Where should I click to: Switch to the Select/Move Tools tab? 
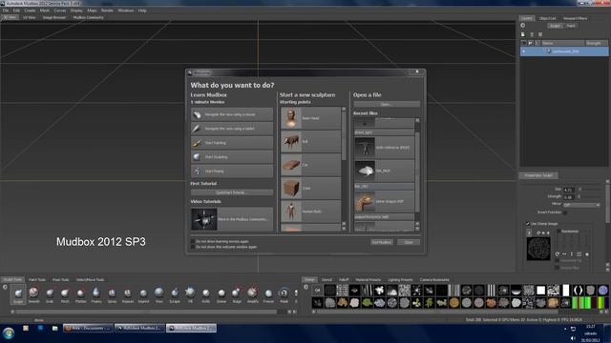pyautogui.click(x=90, y=279)
